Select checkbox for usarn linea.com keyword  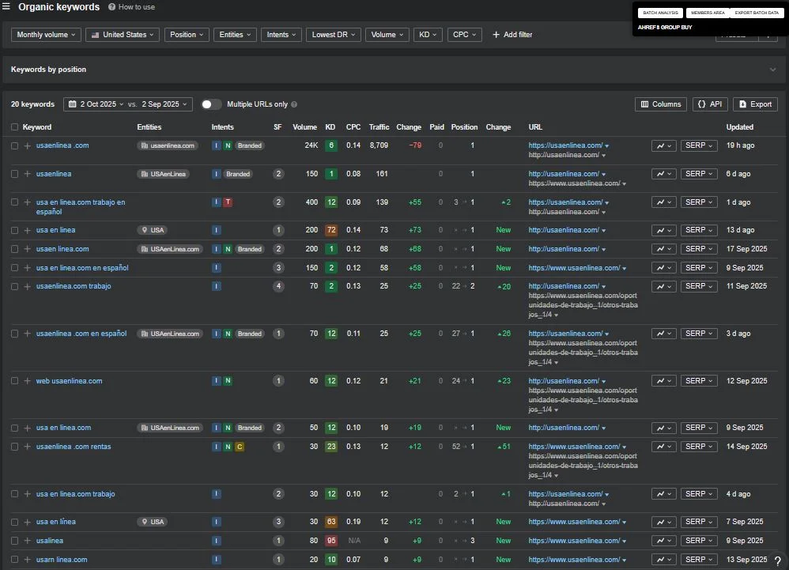coord(14,560)
